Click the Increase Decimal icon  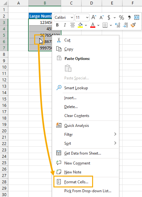[x=118, y=25]
